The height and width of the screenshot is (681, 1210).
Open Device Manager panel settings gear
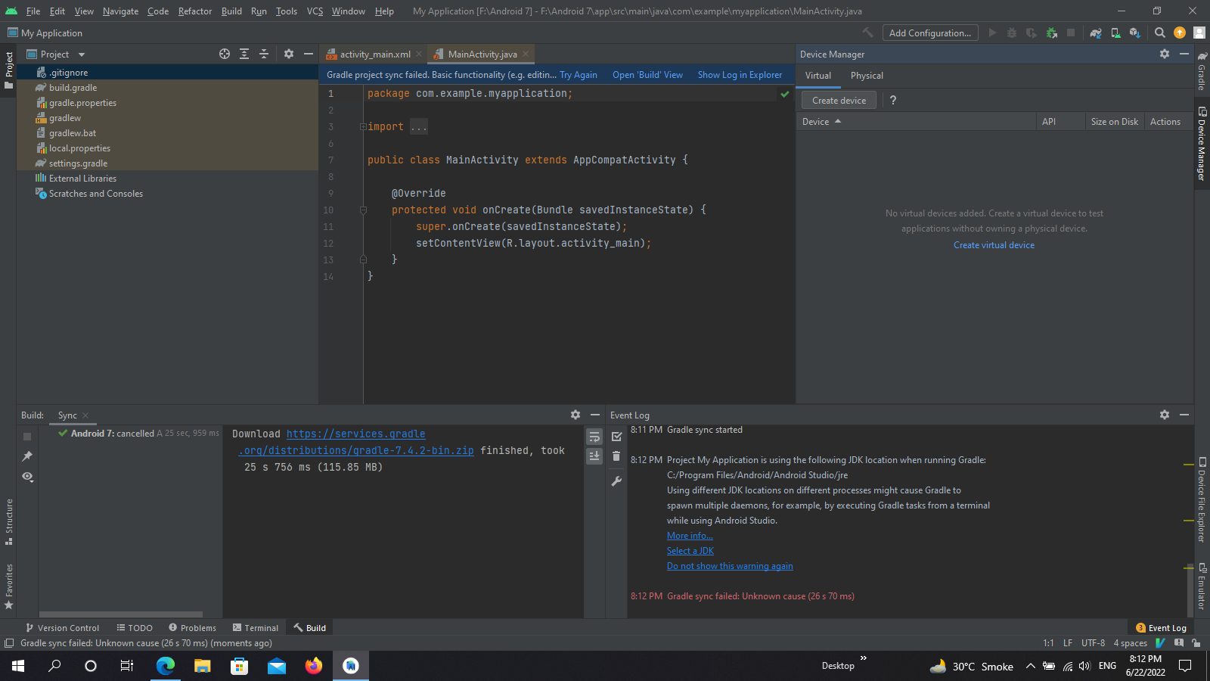coord(1165,54)
